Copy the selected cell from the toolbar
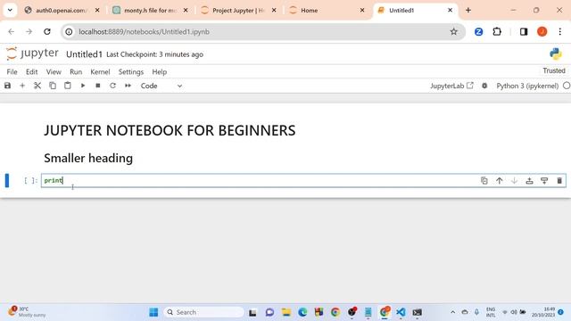Screen dimensions: 571x321 point(53,86)
